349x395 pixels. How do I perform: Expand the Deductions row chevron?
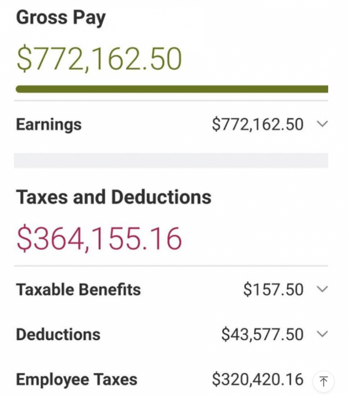(x=323, y=334)
